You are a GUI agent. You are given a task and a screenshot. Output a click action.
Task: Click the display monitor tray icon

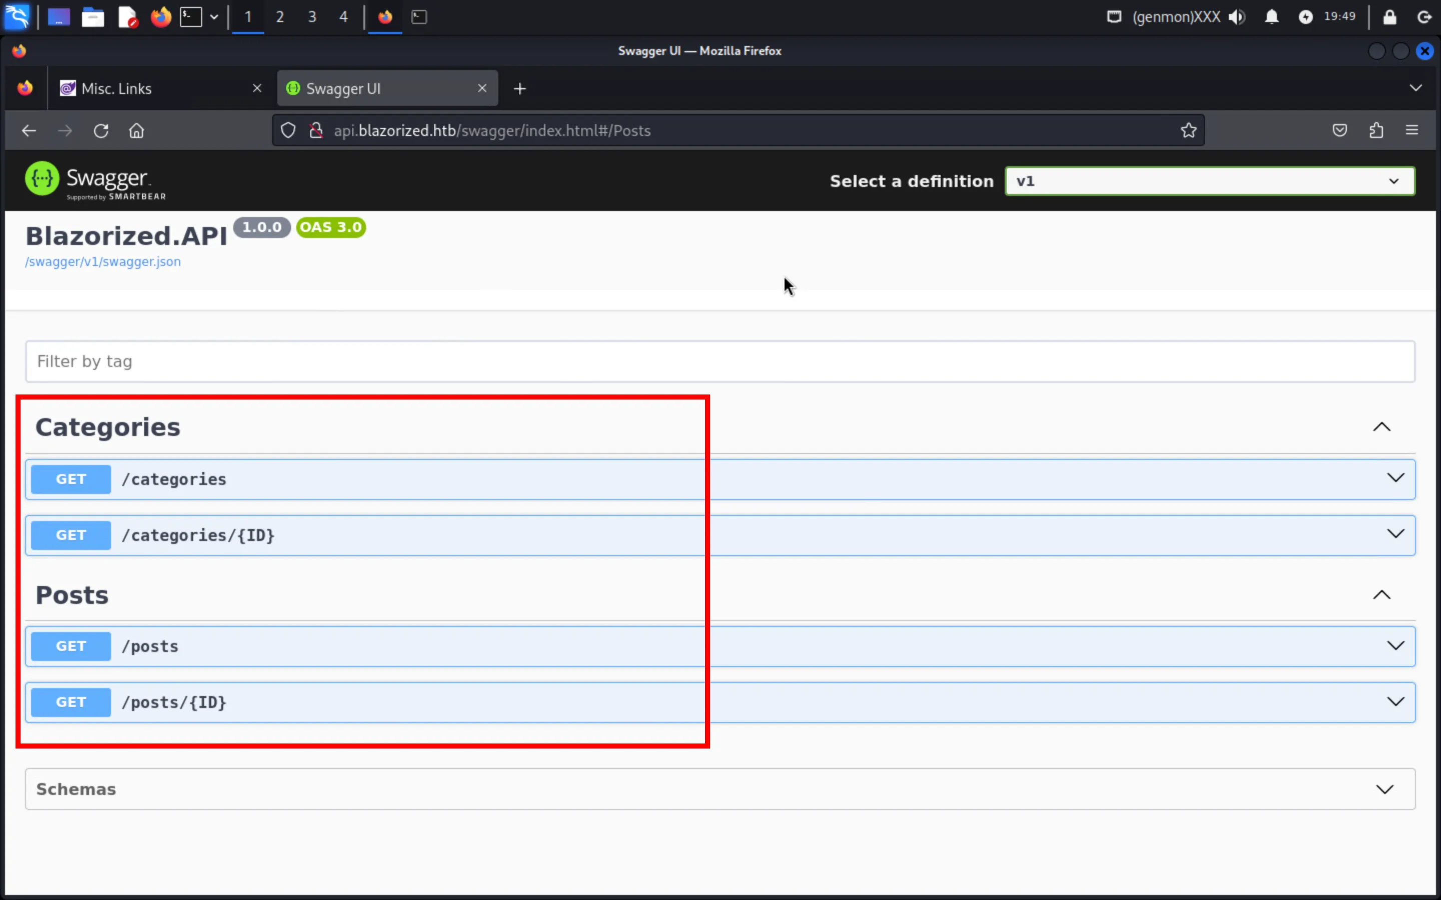click(1114, 16)
